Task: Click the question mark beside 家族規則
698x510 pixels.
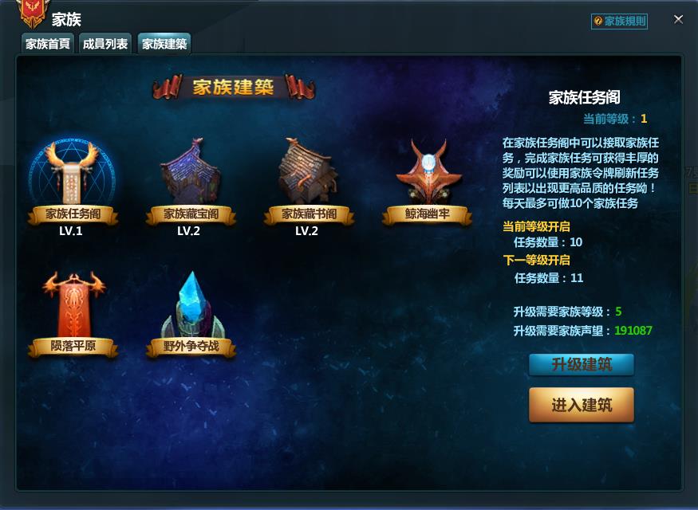Action: [x=597, y=21]
